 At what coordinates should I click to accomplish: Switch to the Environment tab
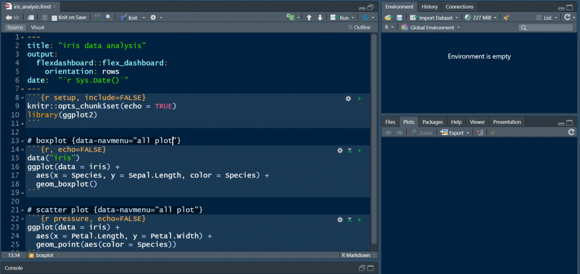(399, 7)
